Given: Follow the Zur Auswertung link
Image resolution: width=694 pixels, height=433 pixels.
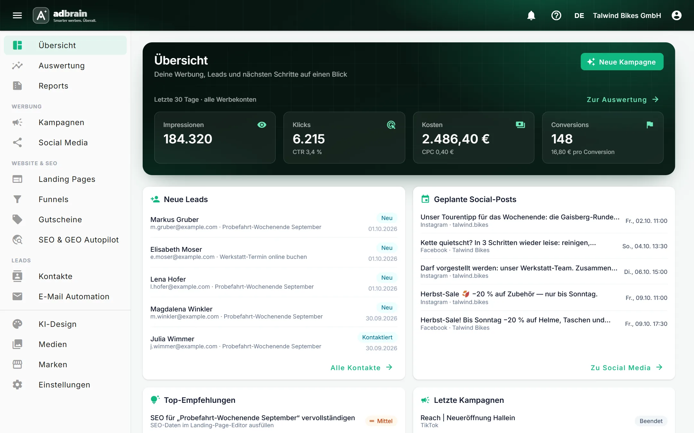Looking at the screenshot, I should coord(622,99).
